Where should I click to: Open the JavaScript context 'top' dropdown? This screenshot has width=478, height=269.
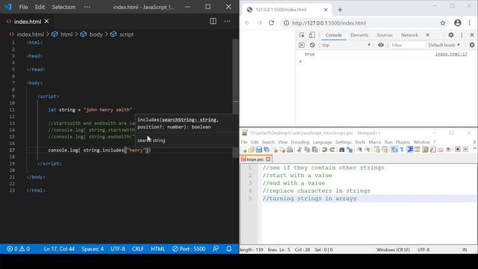(x=347, y=45)
